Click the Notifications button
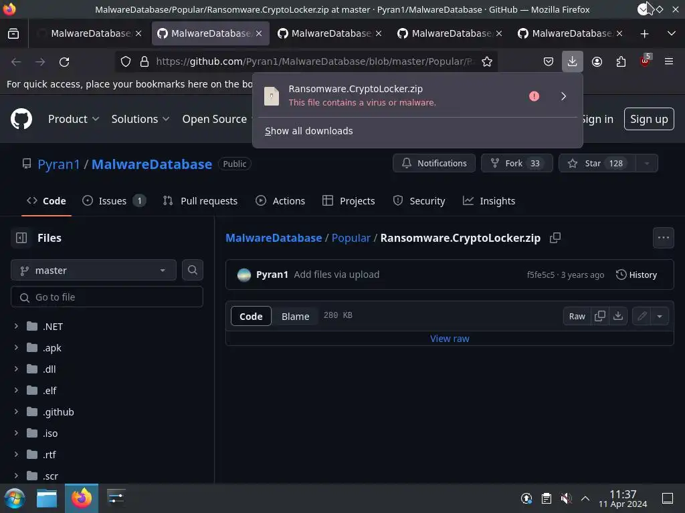 coord(433,163)
